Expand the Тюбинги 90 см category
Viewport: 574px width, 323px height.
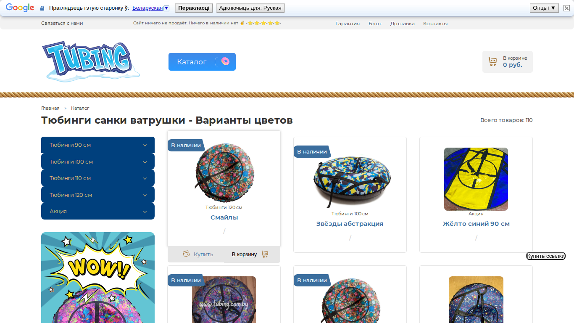tap(145, 145)
